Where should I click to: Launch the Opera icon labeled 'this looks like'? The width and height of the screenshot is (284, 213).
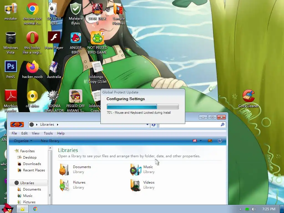pos(32,43)
